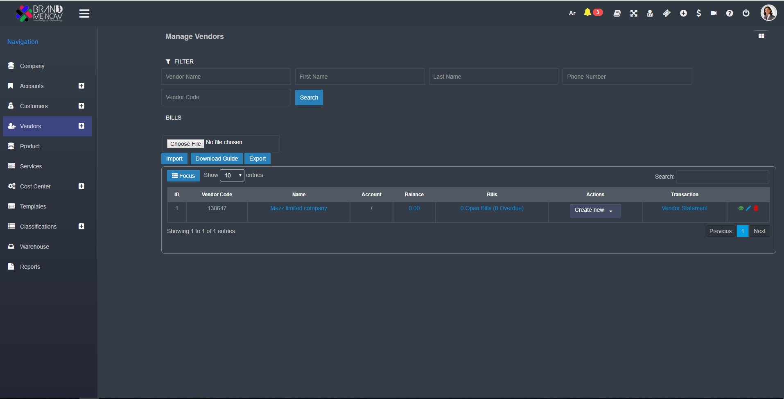784x399 pixels.
Task: Edit vendor with blue pencil icon
Action: pyautogui.click(x=748, y=209)
